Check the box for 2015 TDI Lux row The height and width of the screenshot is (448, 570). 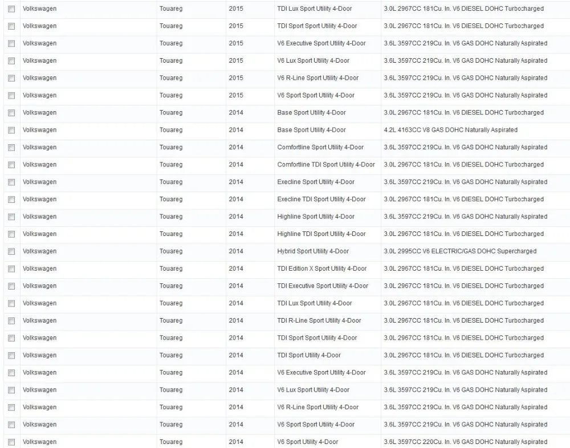click(11, 9)
